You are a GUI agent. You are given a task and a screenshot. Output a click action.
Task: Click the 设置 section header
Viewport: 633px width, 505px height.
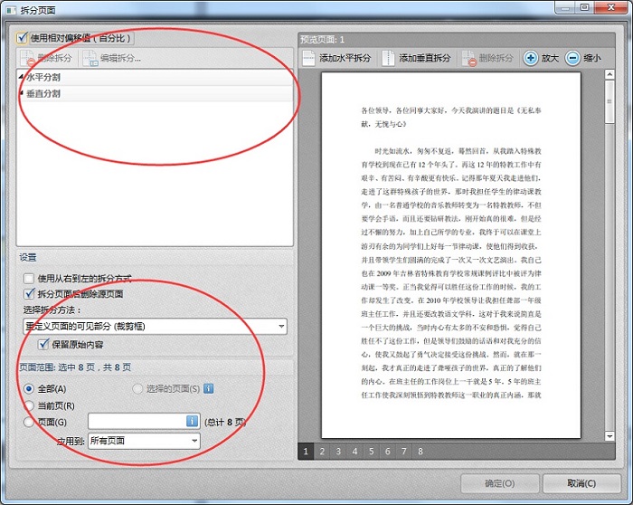[x=28, y=257]
